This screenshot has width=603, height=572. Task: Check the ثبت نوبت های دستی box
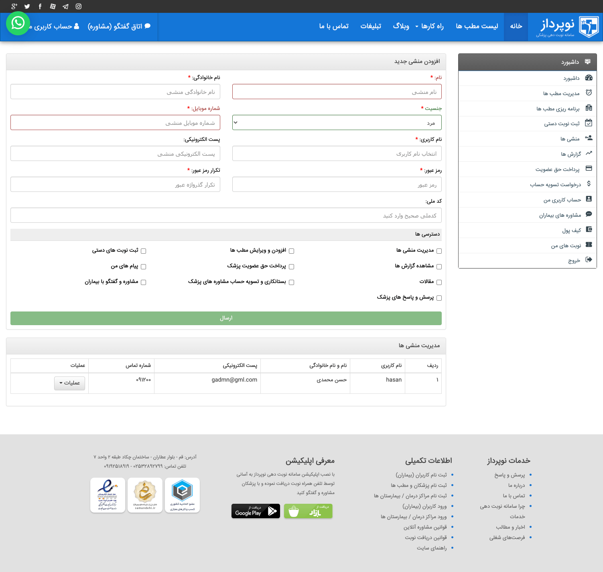144,251
